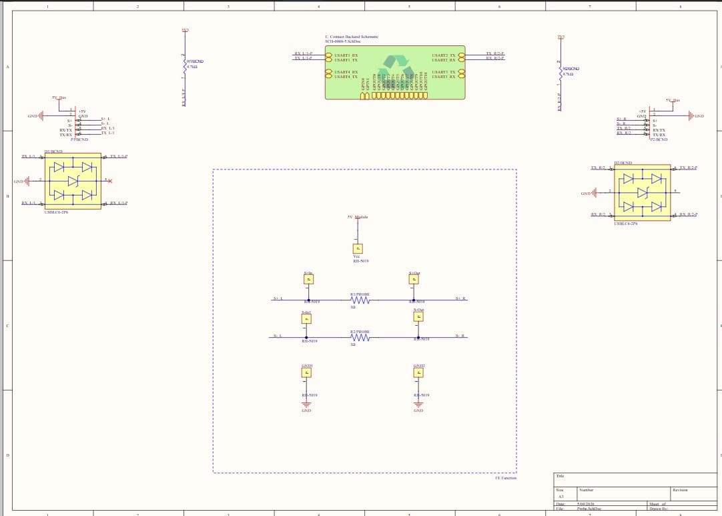Click the 3V3 power port above R2/BCND
The width and height of the screenshot is (722, 516).
[x=561, y=37]
